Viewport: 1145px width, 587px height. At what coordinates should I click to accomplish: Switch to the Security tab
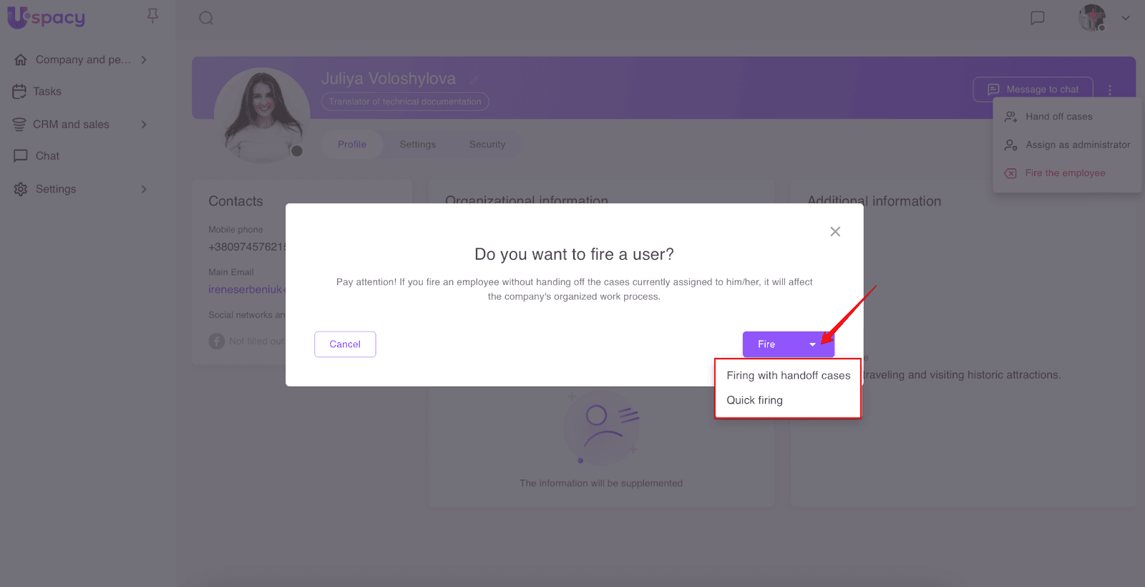[487, 144]
